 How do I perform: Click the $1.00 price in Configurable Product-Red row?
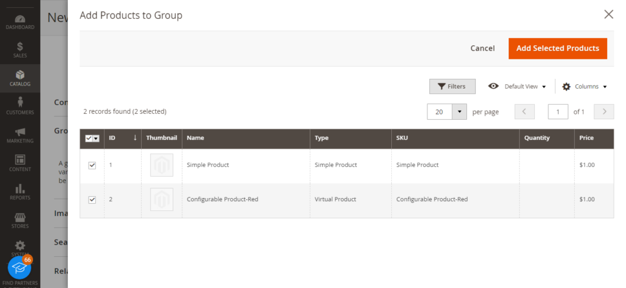tap(587, 199)
